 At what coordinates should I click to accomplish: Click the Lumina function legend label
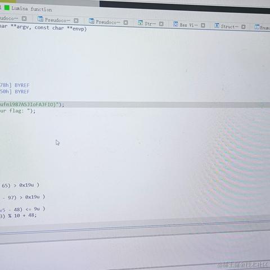coord(31,9)
